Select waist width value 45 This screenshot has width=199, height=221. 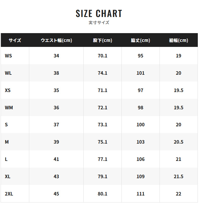(x=56, y=194)
